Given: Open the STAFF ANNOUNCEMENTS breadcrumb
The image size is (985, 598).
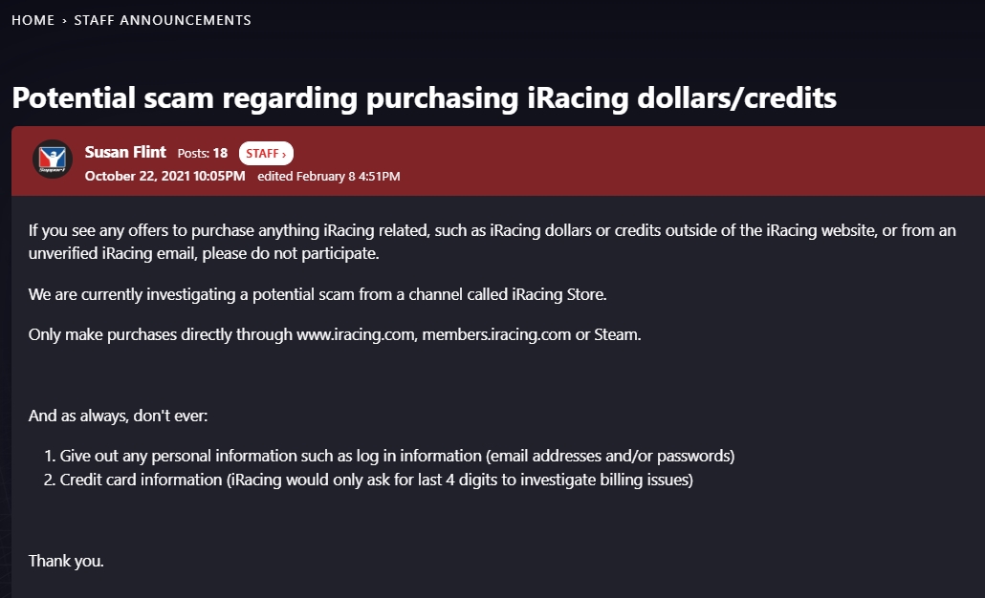Looking at the screenshot, I should pyautogui.click(x=162, y=20).
